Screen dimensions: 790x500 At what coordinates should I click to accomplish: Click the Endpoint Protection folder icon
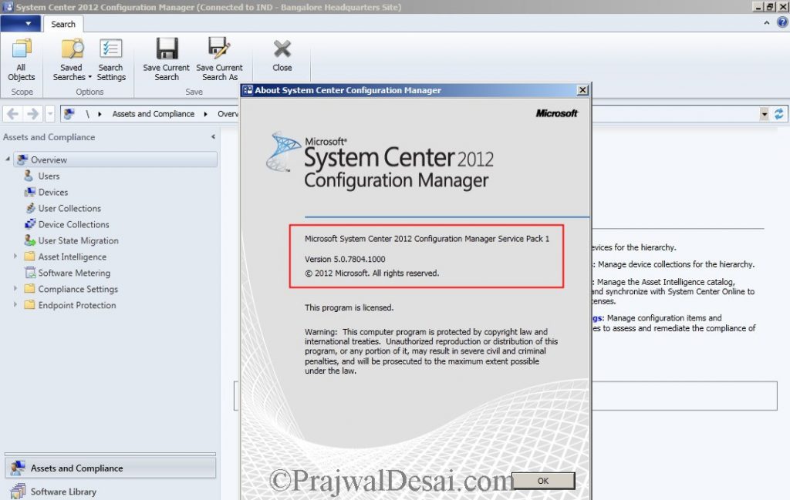click(x=30, y=304)
